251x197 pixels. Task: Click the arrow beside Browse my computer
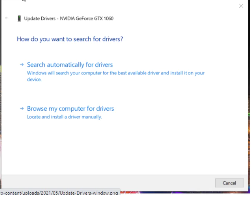pyautogui.click(x=22, y=109)
